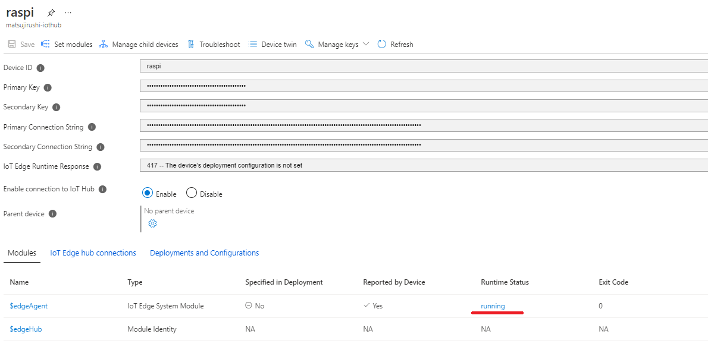This screenshot has width=708, height=350.
Task: Show info for Secondary Connection String
Action: tap(100, 147)
